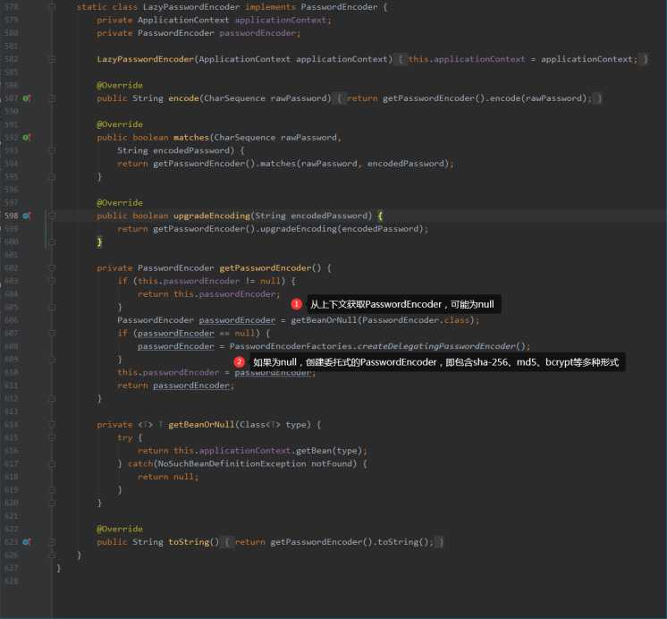Viewport: 667px width, 619px height.
Task: Click 'getPasswordEncoder().matches' call in matches body
Action: [x=224, y=164]
